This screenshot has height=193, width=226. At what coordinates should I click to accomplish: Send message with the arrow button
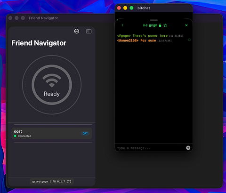pyautogui.click(x=188, y=148)
